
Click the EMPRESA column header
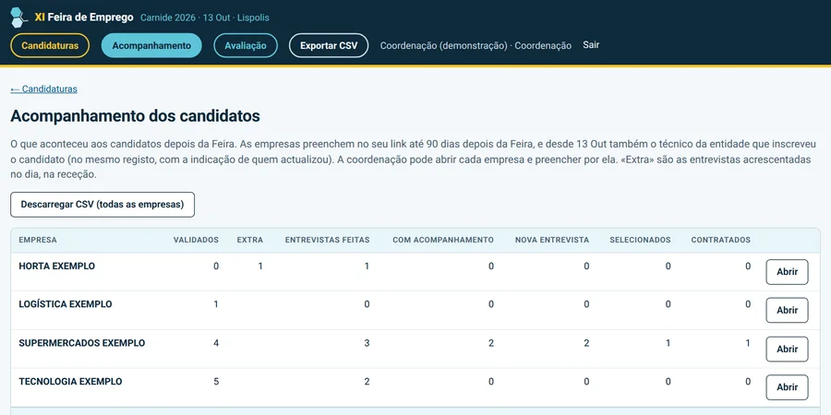pos(38,240)
